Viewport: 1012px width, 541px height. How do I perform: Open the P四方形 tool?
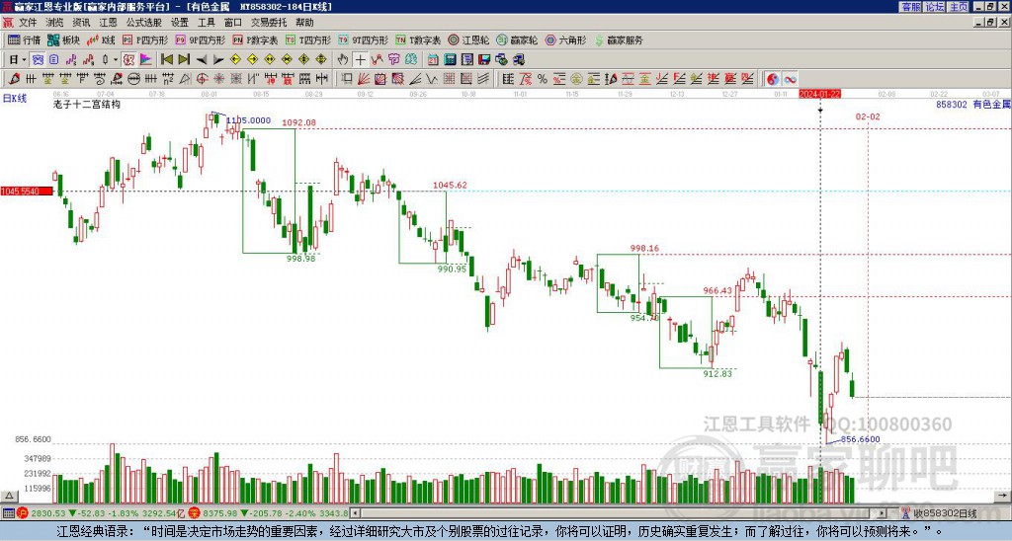pyautogui.click(x=145, y=39)
